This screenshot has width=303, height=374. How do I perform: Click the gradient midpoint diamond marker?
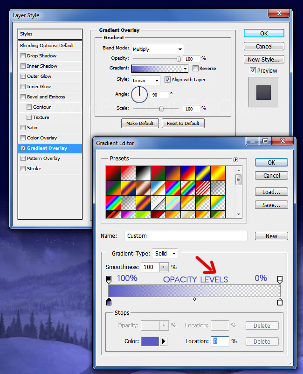(194, 299)
